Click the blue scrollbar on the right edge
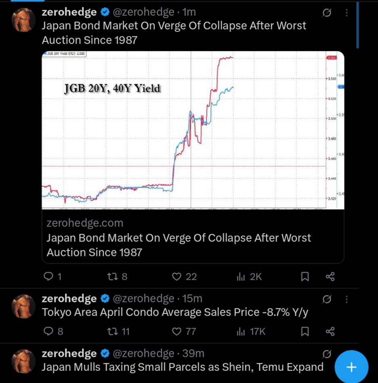Viewport: 378px width, 383px height. (357, 24)
